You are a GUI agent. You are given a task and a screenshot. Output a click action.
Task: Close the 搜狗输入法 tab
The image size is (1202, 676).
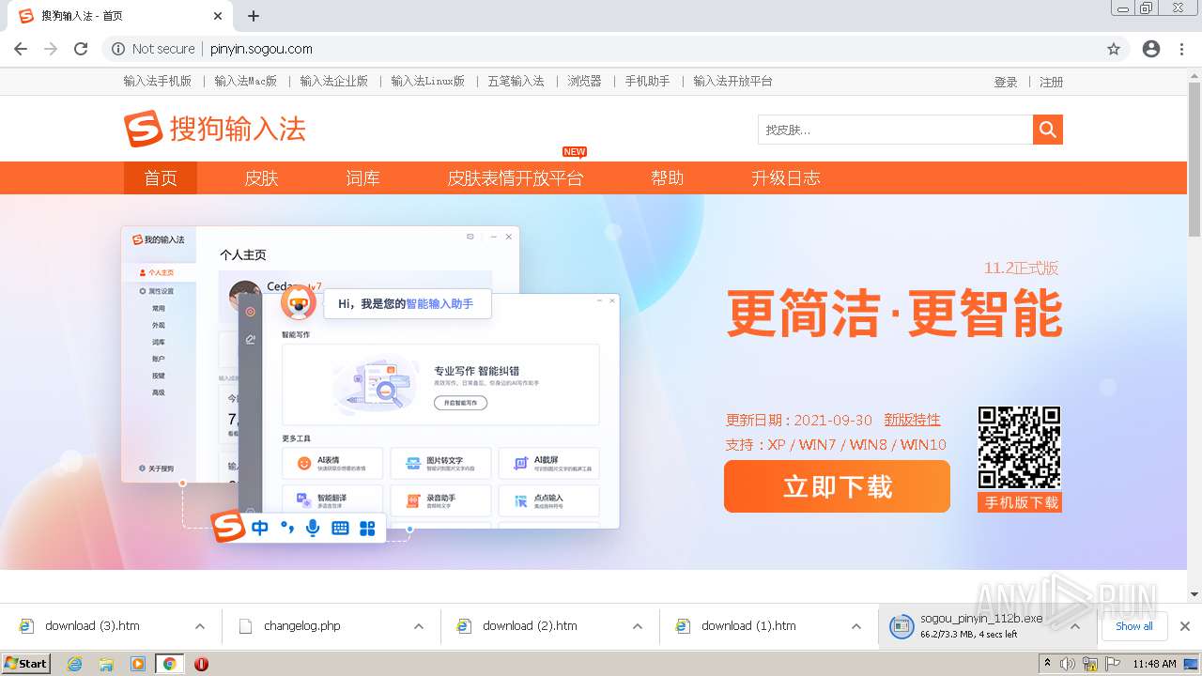[x=218, y=16]
